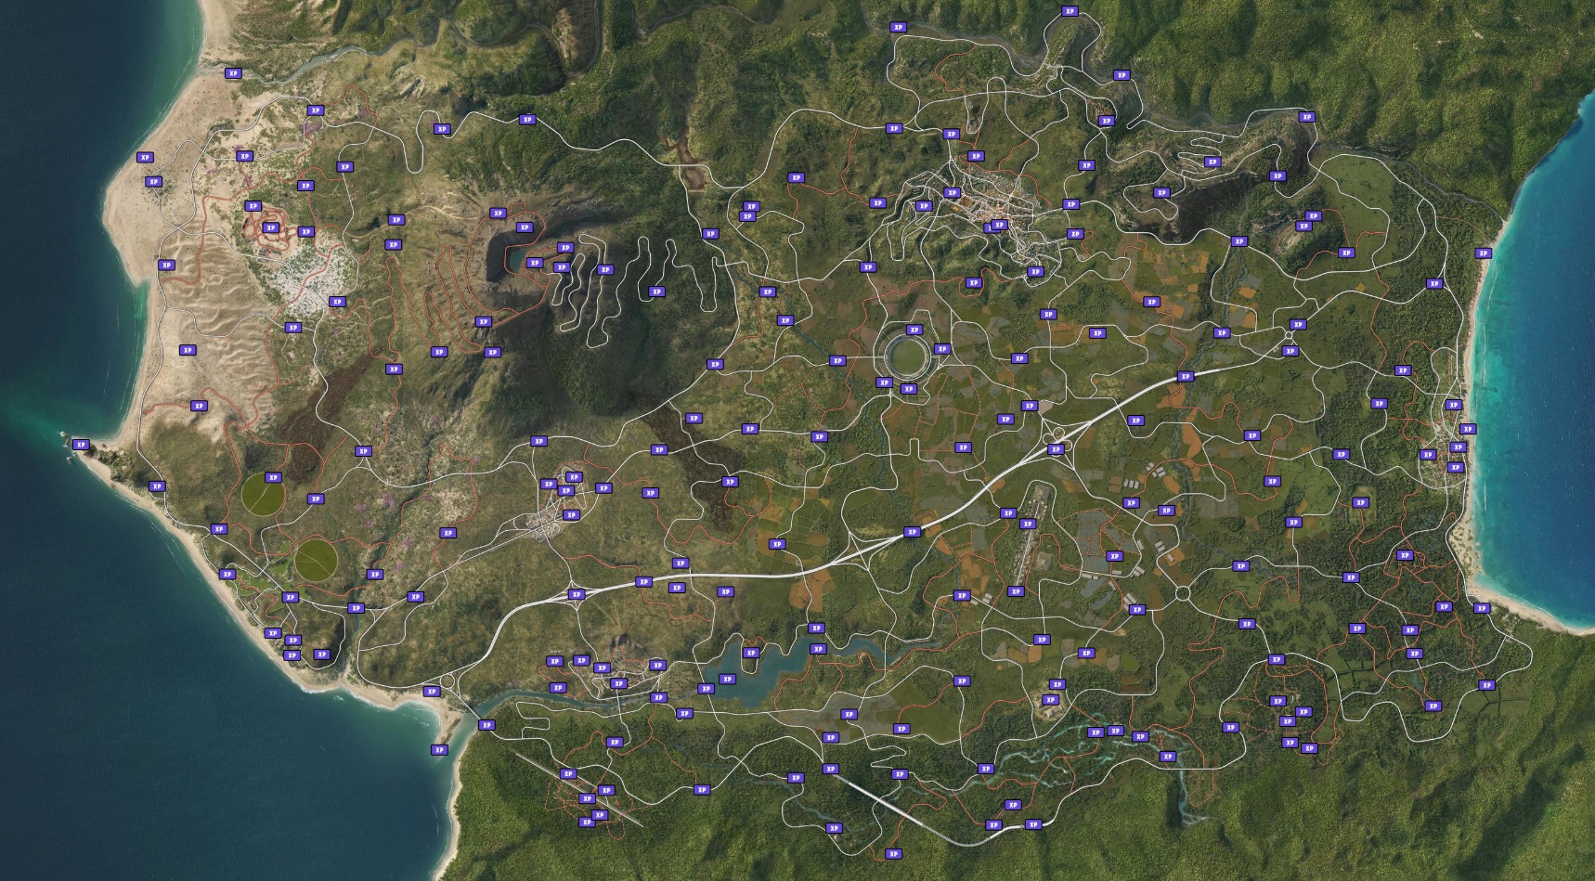Click the XP marker atop the oval stadium ring
Screen dimensions: 1595x881
coord(914,330)
